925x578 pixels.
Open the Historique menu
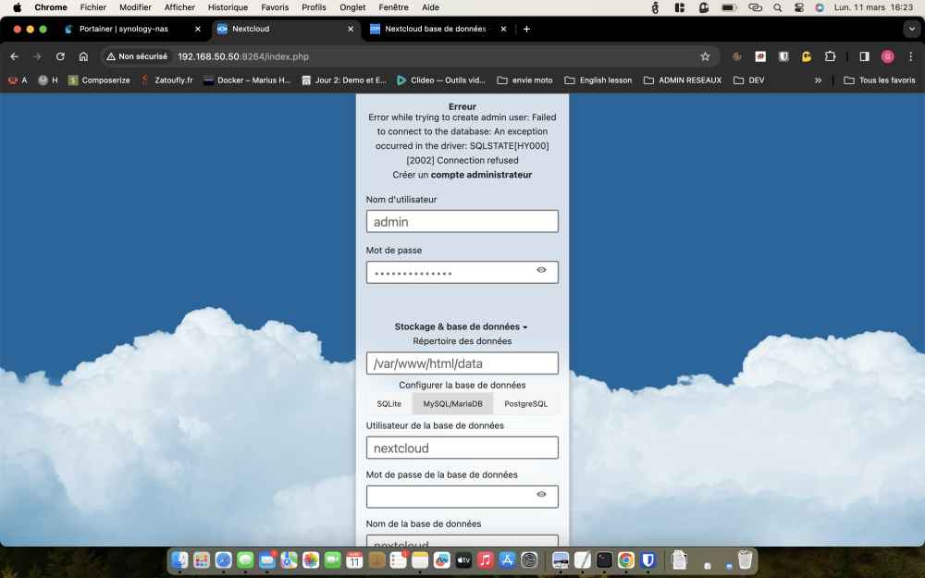click(x=228, y=7)
